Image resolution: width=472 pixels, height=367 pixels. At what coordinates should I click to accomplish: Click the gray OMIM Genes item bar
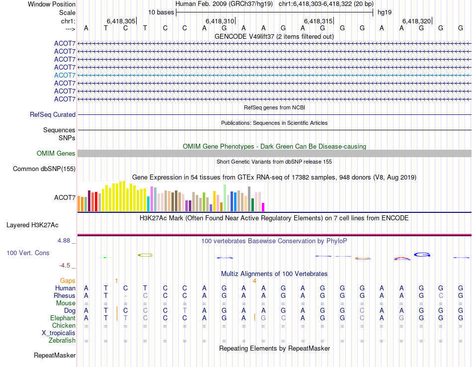click(274, 154)
